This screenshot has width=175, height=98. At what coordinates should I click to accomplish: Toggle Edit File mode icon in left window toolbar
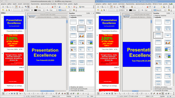click(x=16, y=7)
